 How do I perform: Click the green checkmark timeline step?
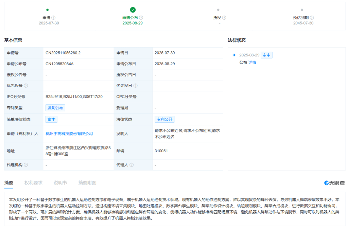133,10
